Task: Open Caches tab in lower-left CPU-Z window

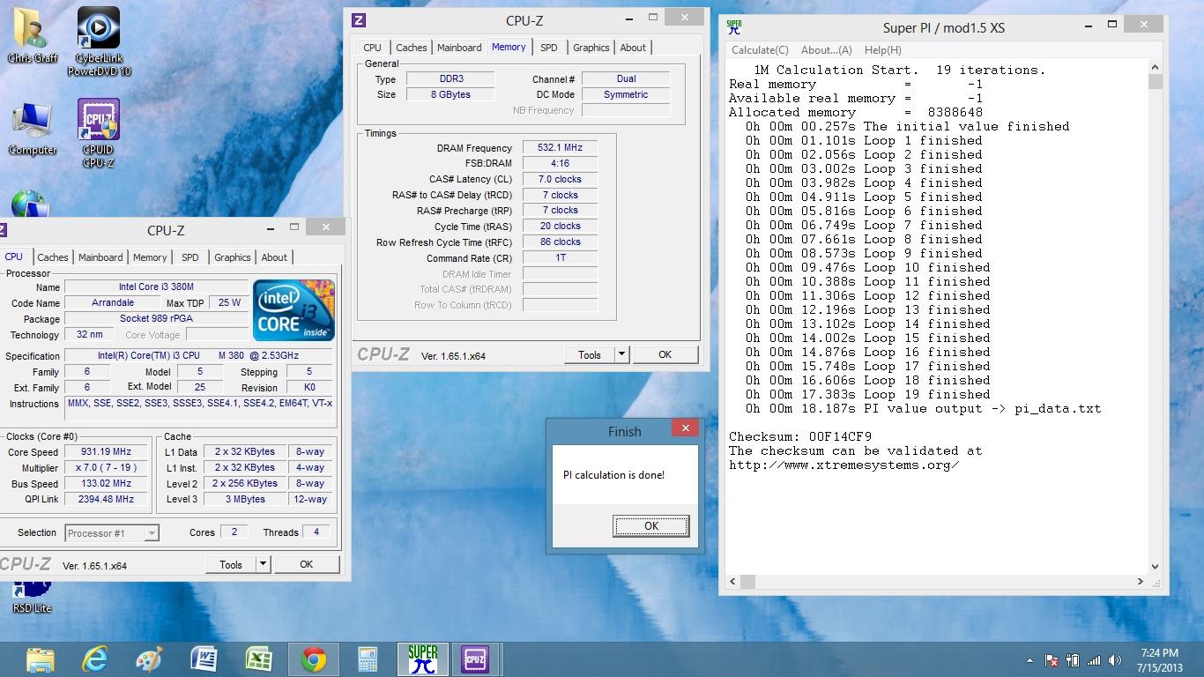Action: pyautogui.click(x=53, y=257)
